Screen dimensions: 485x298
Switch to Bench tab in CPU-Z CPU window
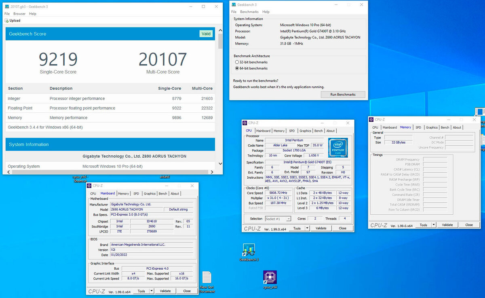pos(318,131)
